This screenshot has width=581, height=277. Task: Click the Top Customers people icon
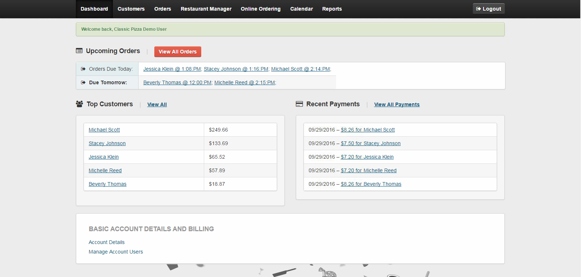click(x=79, y=104)
